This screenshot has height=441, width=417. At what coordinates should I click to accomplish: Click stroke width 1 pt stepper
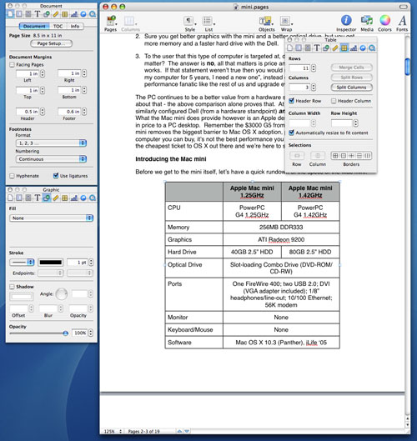pyautogui.click(x=91, y=263)
